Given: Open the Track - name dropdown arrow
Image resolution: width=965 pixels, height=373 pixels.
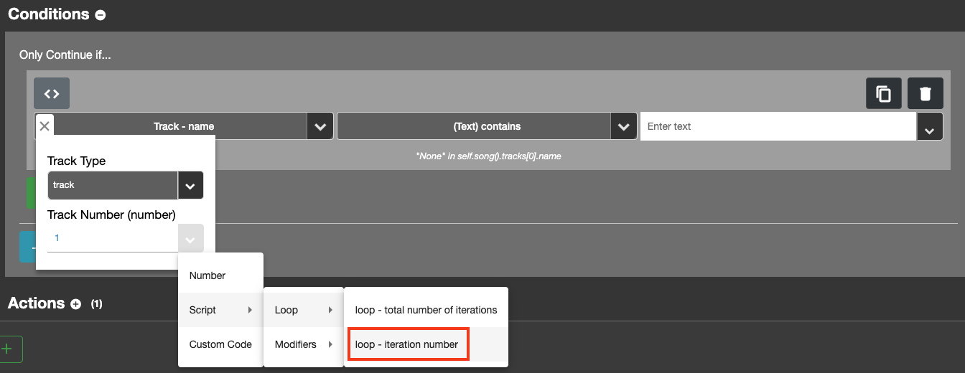Looking at the screenshot, I should pyautogui.click(x=320, y=126).
